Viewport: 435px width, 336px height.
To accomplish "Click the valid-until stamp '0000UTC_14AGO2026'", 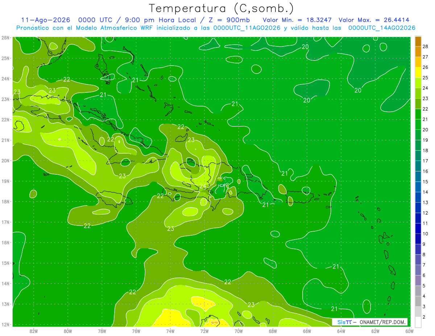I will point(382,28).
